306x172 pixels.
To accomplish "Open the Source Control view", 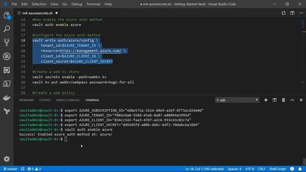I will coord(7,43).
